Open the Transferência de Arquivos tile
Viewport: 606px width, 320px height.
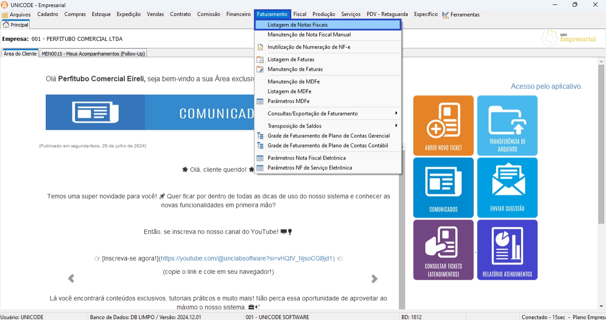click(507, 125)
